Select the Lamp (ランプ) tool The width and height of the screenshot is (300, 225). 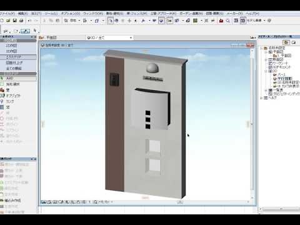[x=10, y=101]
